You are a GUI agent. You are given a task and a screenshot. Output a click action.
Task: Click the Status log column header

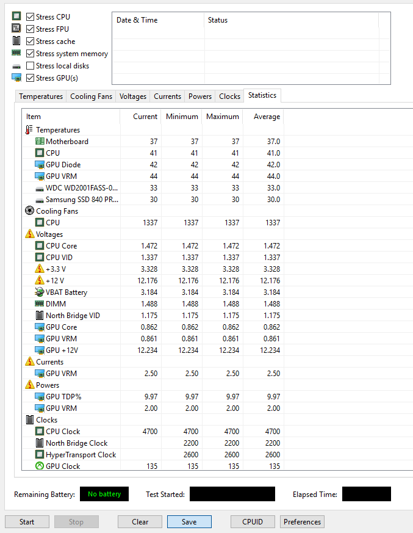[x=292, y=20]
